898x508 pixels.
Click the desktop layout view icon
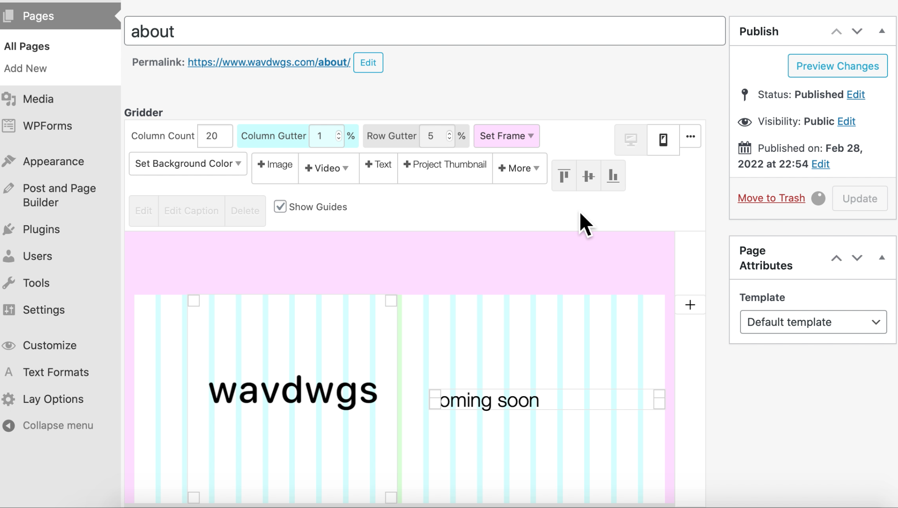tap(631, 139)
